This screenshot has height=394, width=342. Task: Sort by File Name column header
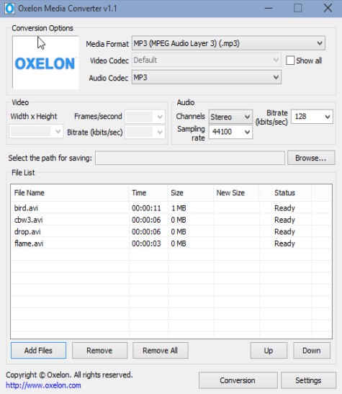[x=70, y=193]
